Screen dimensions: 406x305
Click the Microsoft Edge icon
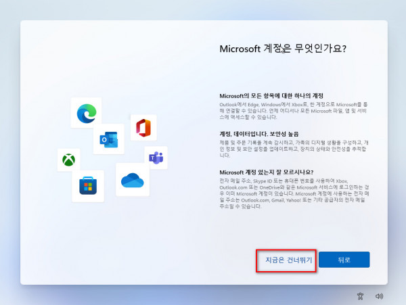coord(87,113)
